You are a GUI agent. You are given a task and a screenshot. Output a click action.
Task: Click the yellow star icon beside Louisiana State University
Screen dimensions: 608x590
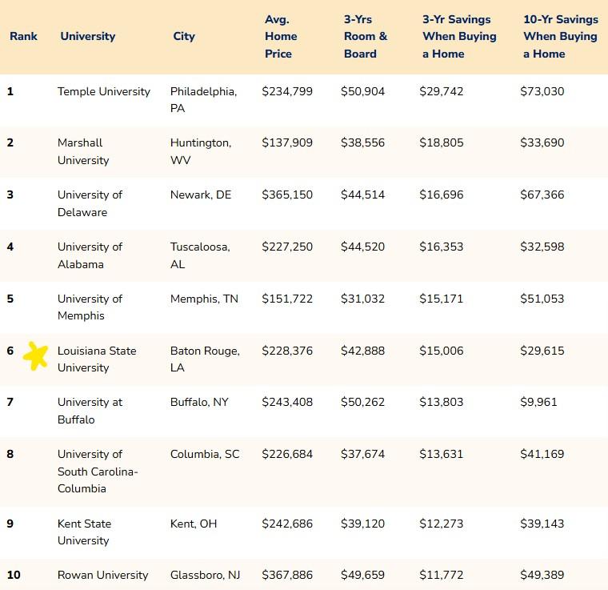pyautogui.click(x=35, y=355)
